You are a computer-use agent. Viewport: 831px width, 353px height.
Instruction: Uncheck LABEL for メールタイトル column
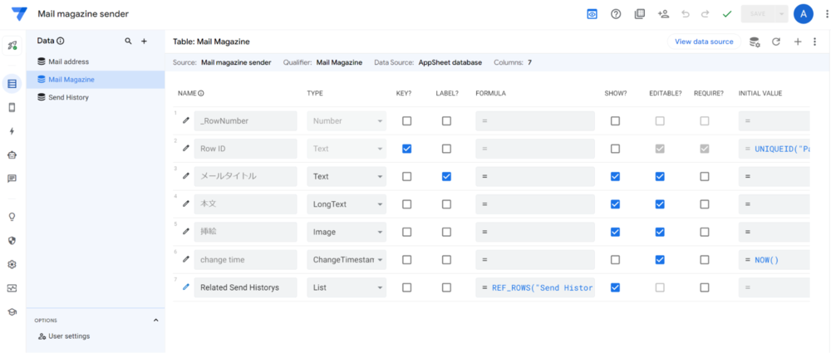[x=446, y=176]
